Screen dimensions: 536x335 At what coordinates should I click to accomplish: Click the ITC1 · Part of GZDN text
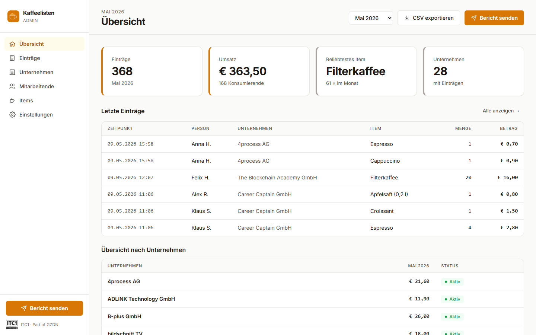pyautogui.click(x=39, y=325)
